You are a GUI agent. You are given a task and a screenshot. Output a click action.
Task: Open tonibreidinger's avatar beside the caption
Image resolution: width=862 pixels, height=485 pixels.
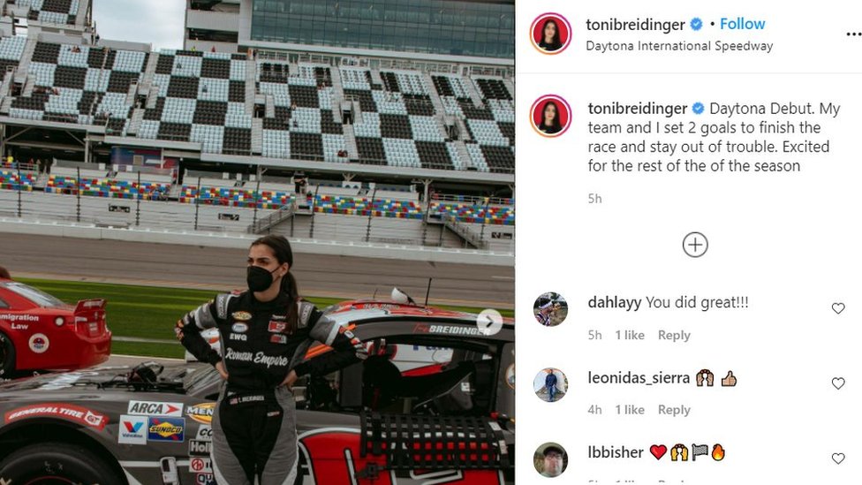(x=550, y=116)
